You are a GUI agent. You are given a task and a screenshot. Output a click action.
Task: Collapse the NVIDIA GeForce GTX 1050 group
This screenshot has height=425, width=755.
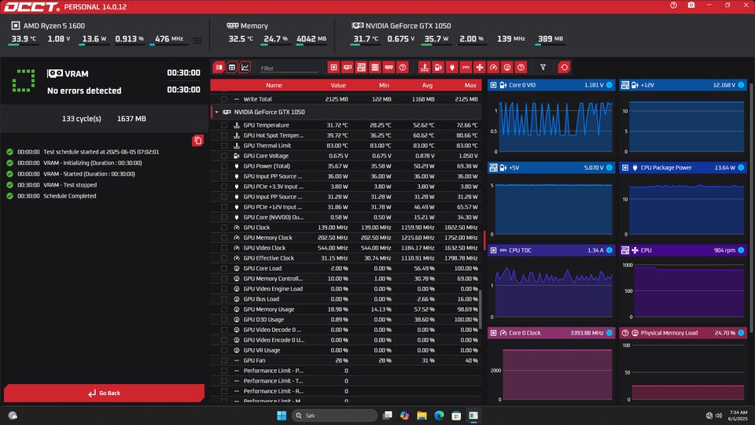point(217,113)
